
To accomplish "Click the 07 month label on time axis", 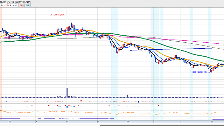I will click(68, 122).
